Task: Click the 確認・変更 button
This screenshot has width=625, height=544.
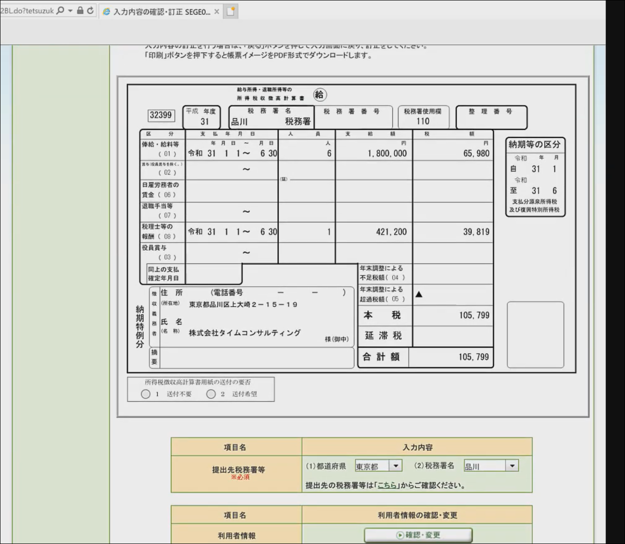Action: coord(418,535)
